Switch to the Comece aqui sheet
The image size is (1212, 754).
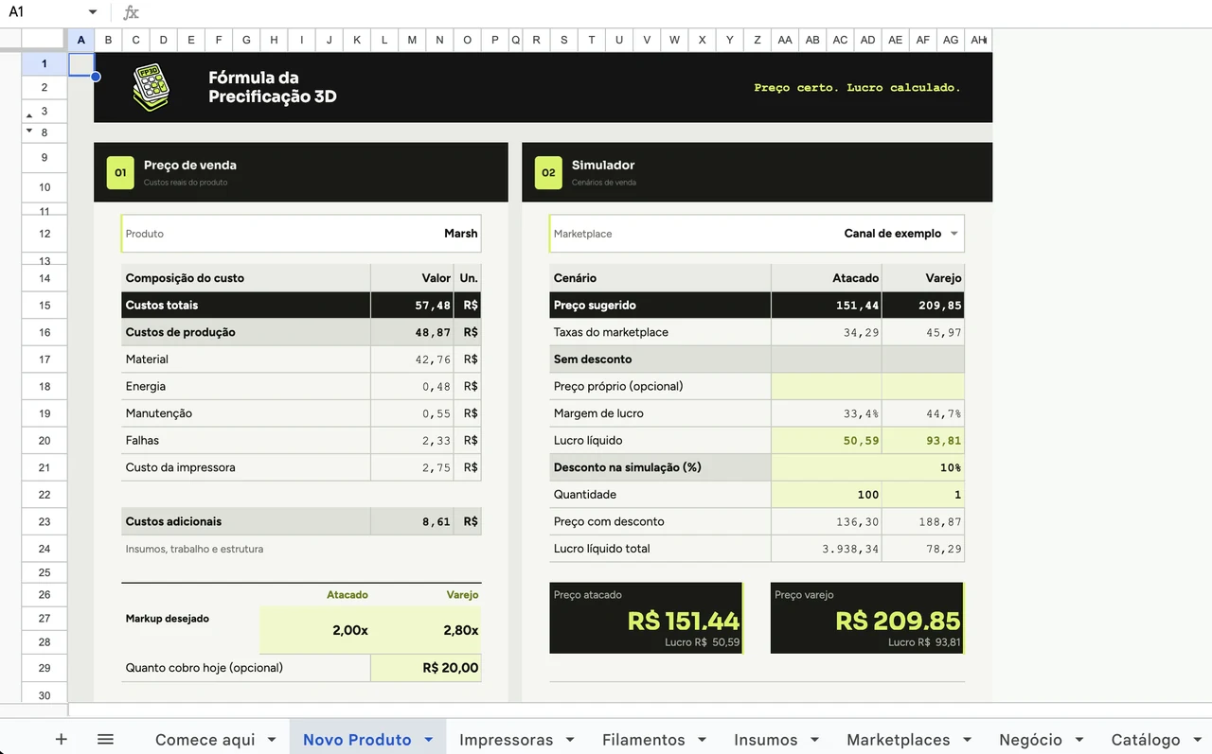tap(205, 740)
